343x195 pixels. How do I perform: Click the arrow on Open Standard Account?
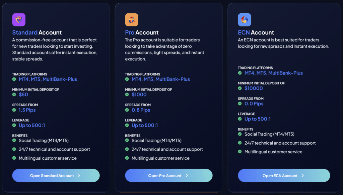79,176
